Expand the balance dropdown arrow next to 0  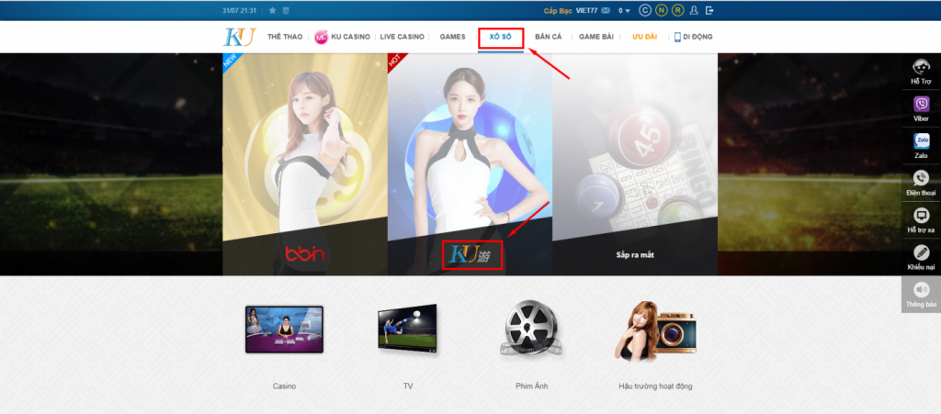tap(628, 11)
